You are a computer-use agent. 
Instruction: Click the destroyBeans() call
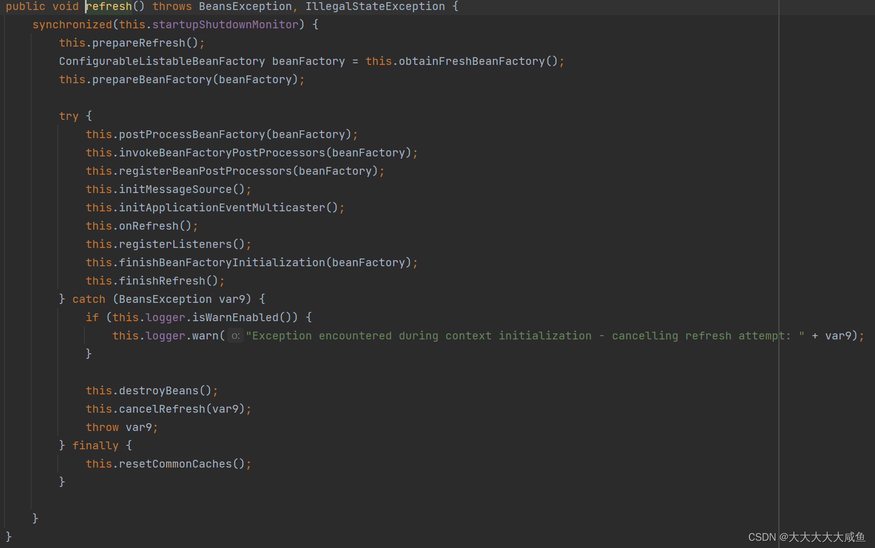pyautogui.click(x=165, y=391)
